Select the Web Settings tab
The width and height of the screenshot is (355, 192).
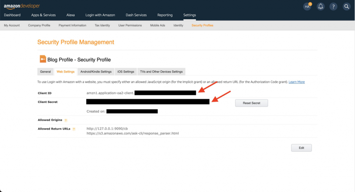(x=66, y=72)
